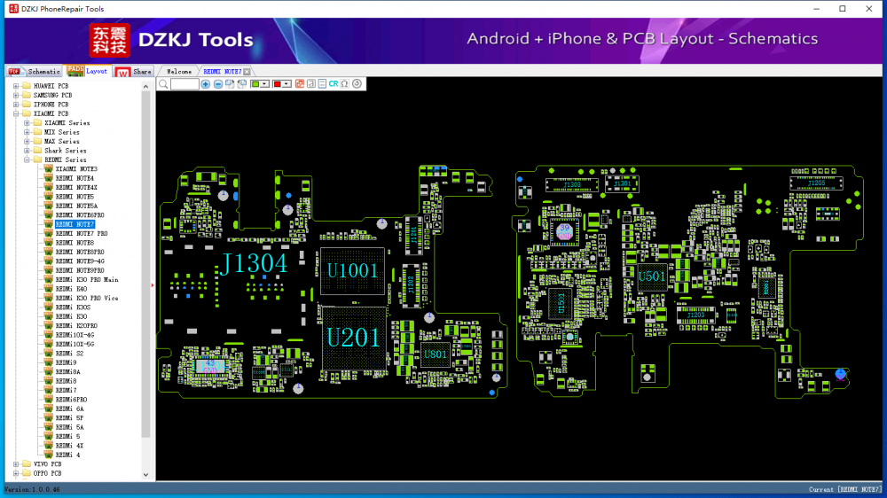Click the PCB icon beside REDMI NOTE7

[x=49, y=224]
